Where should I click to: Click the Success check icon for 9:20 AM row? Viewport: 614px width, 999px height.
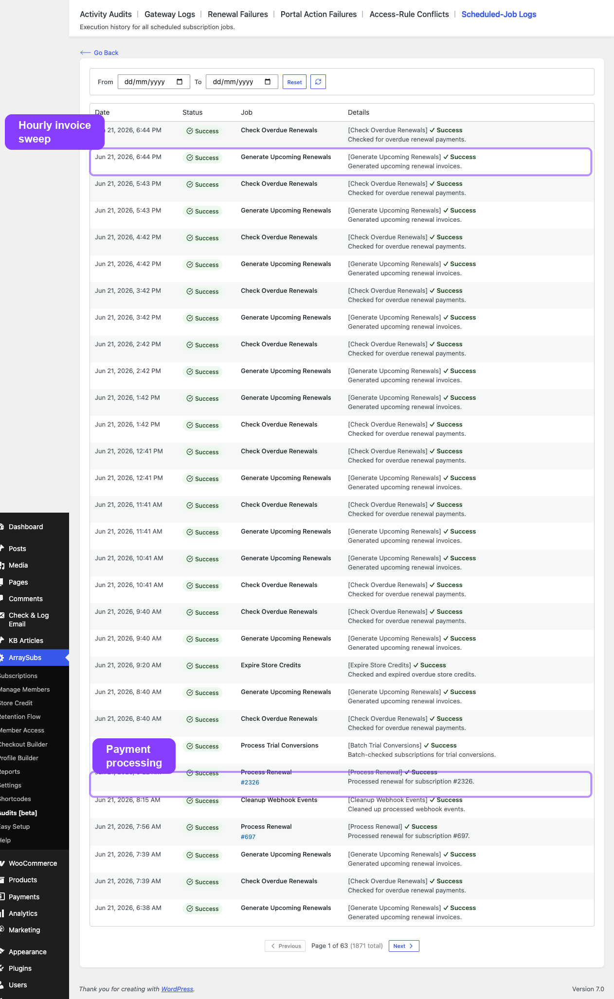[190, 666]
